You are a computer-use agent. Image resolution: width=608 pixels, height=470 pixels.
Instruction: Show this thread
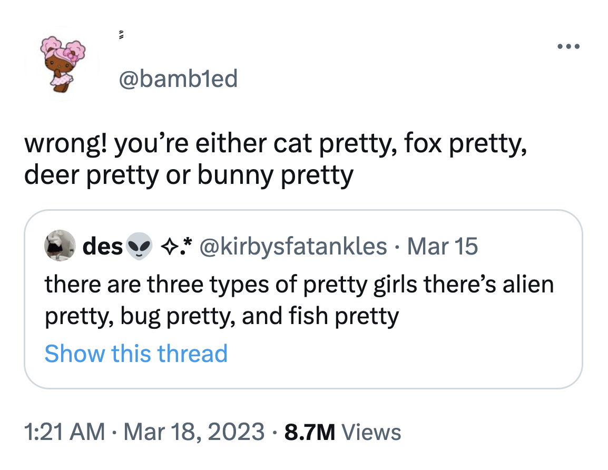pyautogui.click(x=136, y=354)
